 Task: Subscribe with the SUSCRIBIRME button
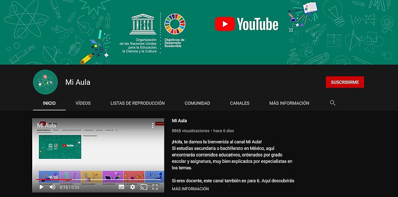tap(345, 82)
